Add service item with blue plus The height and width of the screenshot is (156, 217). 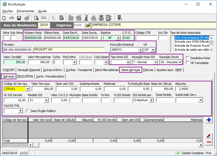[x=208, y=120]
